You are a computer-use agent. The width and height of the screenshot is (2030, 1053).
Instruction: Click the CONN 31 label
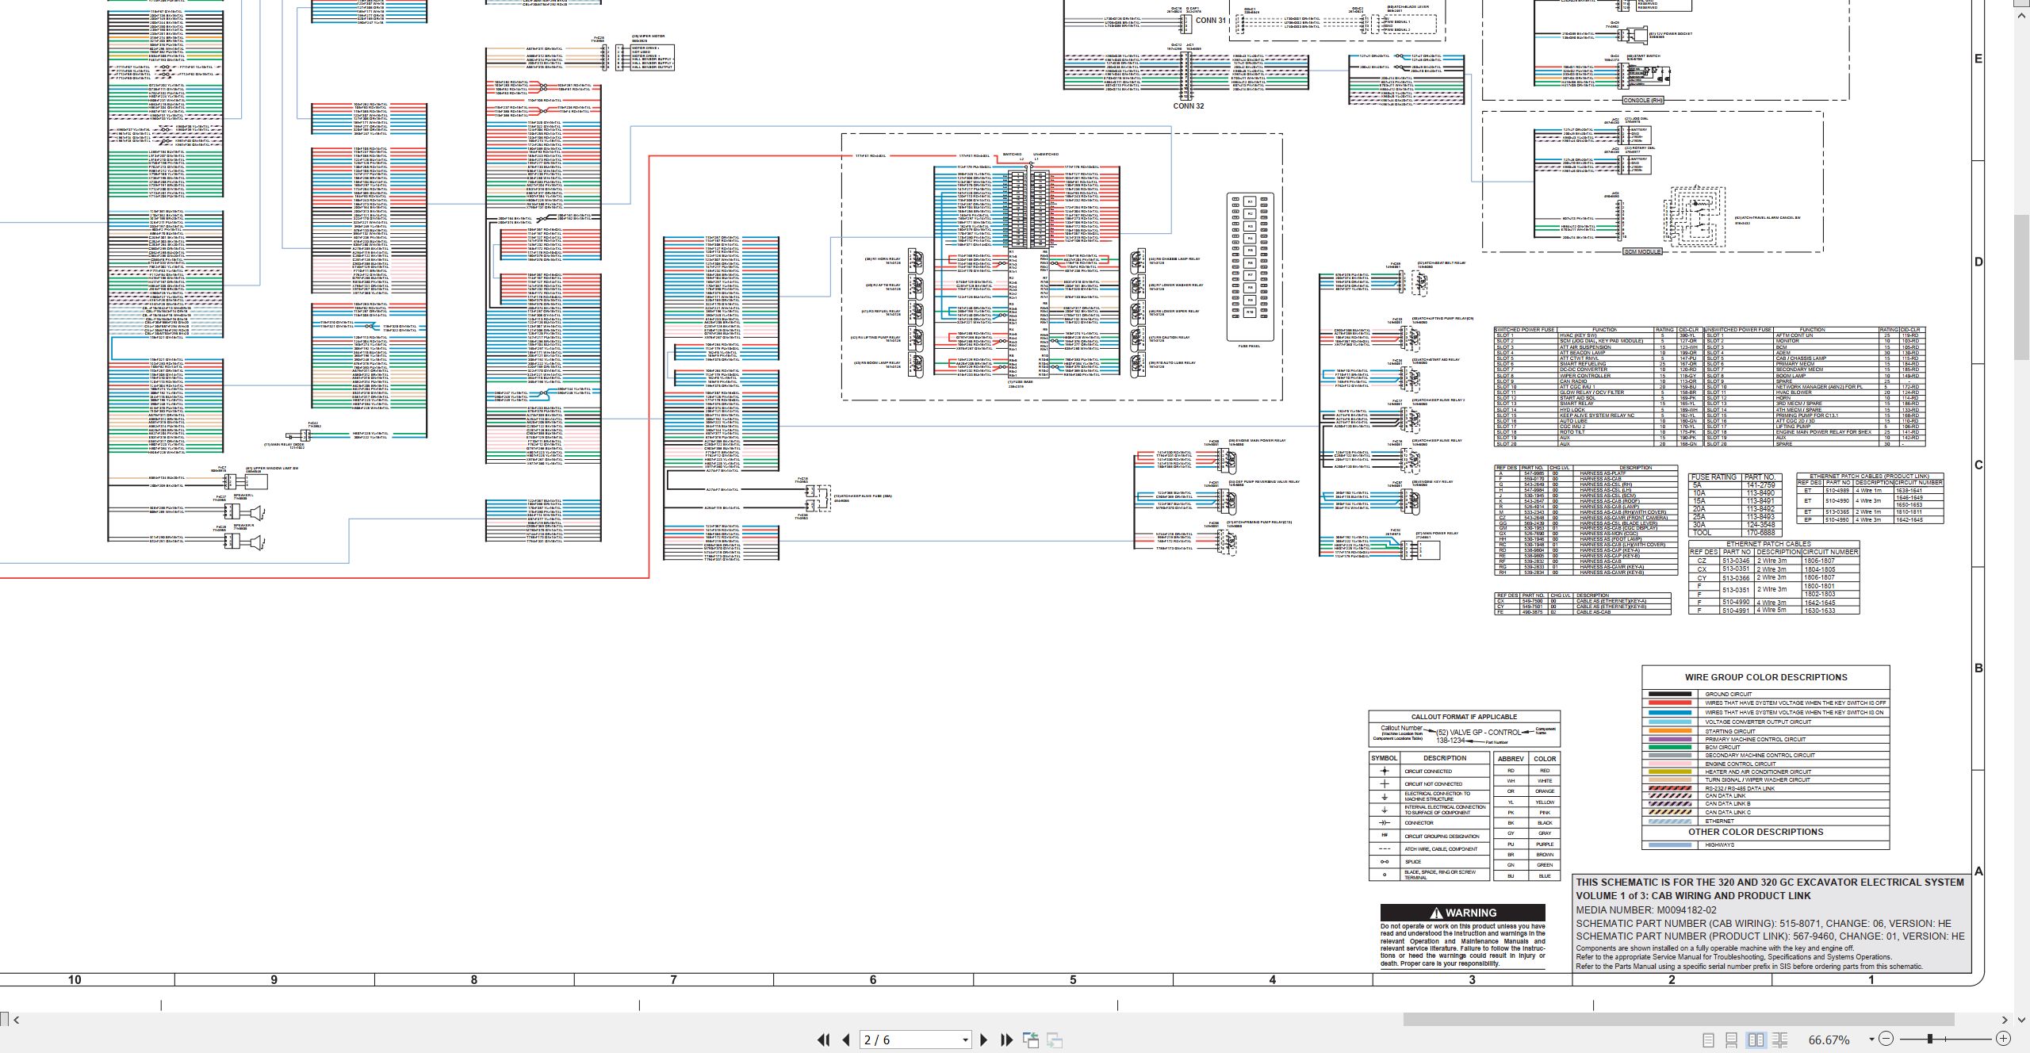(x=1211, y=21)
